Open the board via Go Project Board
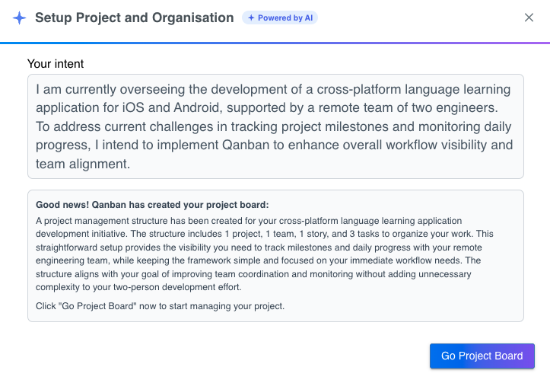 tap(482, 356)
